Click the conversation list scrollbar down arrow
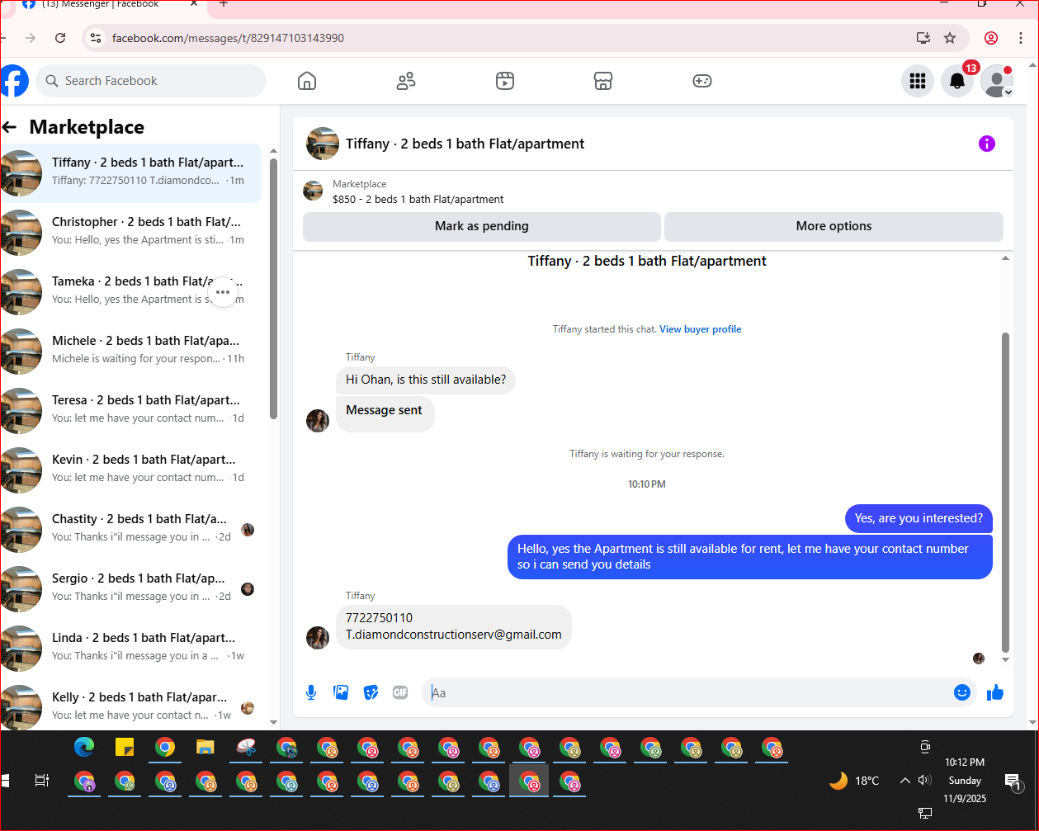The width and height of the screenshot is (1039, 831). coord(274,722)
